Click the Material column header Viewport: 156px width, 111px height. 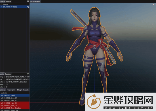click(4, 93)
